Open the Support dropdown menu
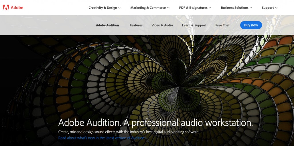Image resolution: width=294 pixels, height=146 pixels. (269, 8)
